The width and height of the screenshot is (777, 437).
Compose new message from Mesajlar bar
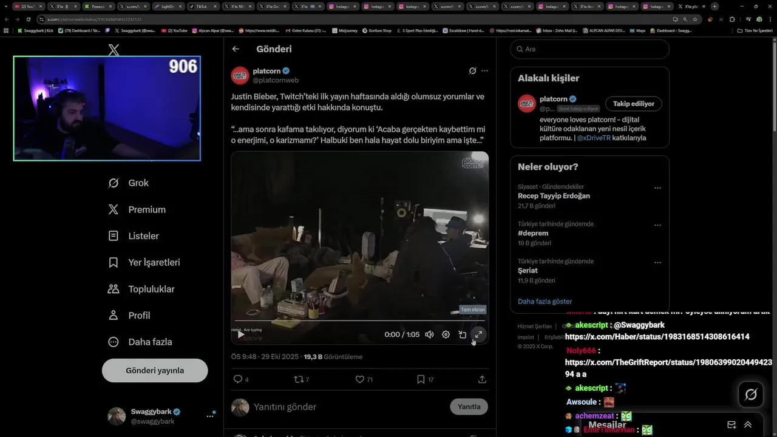731,425
